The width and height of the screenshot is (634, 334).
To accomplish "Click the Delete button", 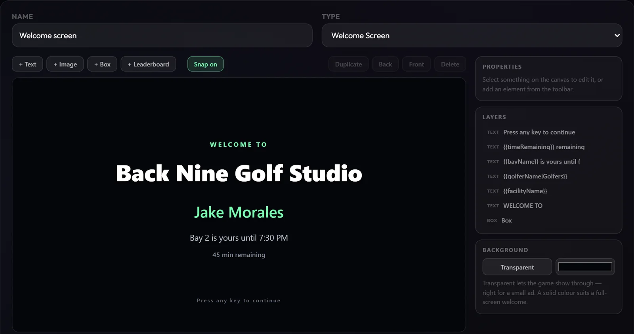I will (450, 64).
